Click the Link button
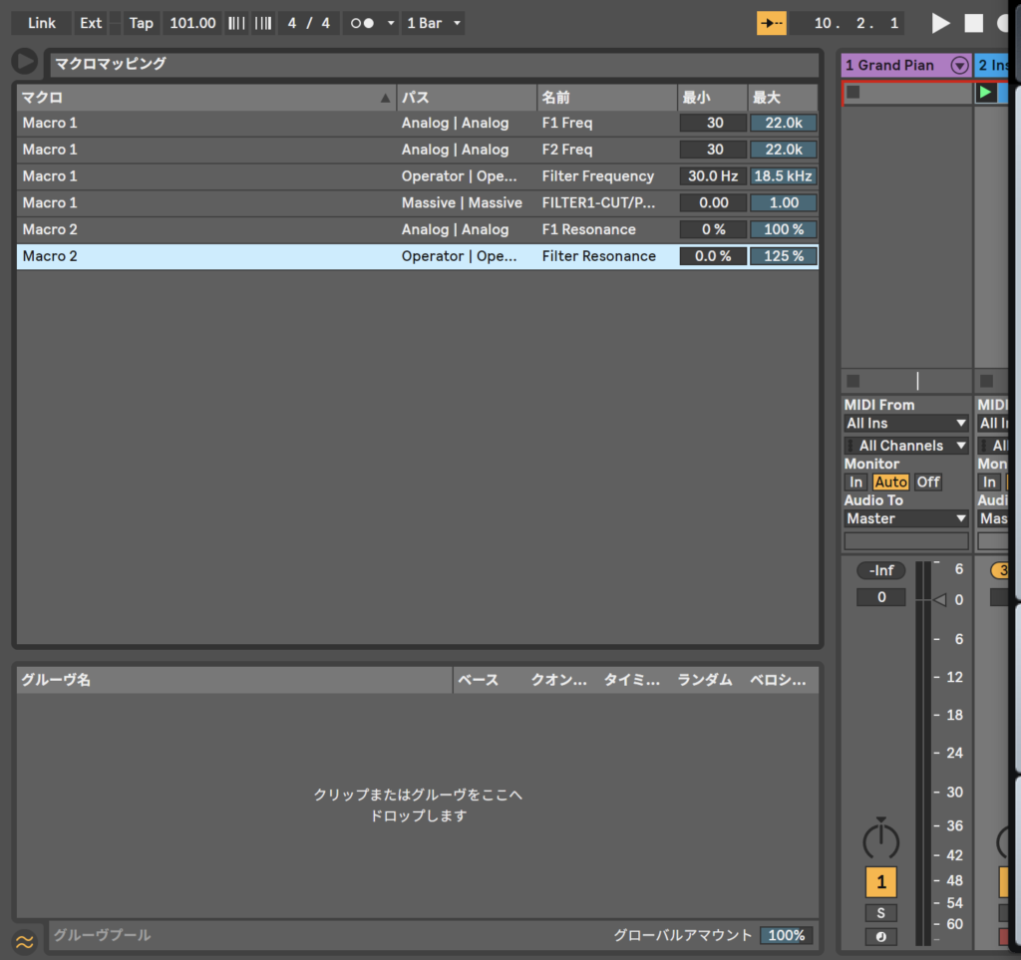The image size is (1021, 960). pyautogui.click(x=42, y=23)
